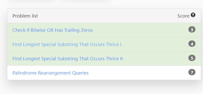Open Find Longest Special Substring That Occurs Thrice I
Image resolution: width=203 pixels, height=94 pixels.
coord(67,44)
